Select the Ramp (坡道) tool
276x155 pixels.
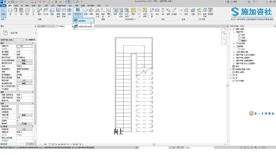click(86, 11)
